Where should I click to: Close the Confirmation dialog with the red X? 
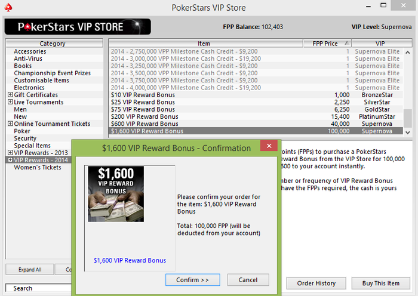coord(269,146)
